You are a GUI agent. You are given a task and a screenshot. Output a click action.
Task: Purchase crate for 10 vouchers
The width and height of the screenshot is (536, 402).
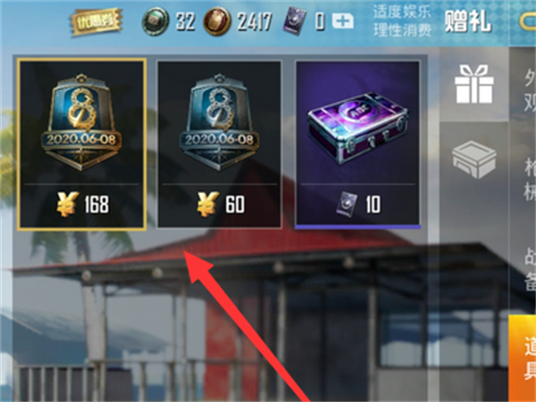[x=358, y=205]
